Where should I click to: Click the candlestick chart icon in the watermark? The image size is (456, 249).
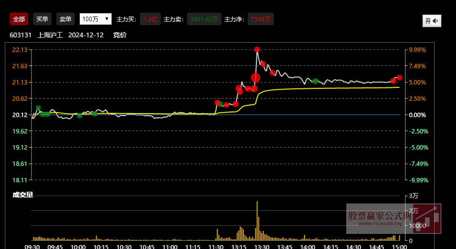click(x=430, y=218)
